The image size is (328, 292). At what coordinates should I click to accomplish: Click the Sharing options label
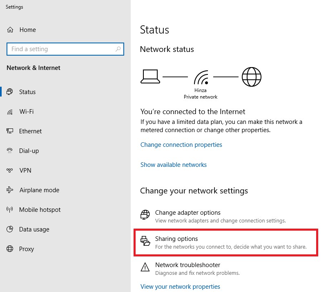click(x=176, y=238)
